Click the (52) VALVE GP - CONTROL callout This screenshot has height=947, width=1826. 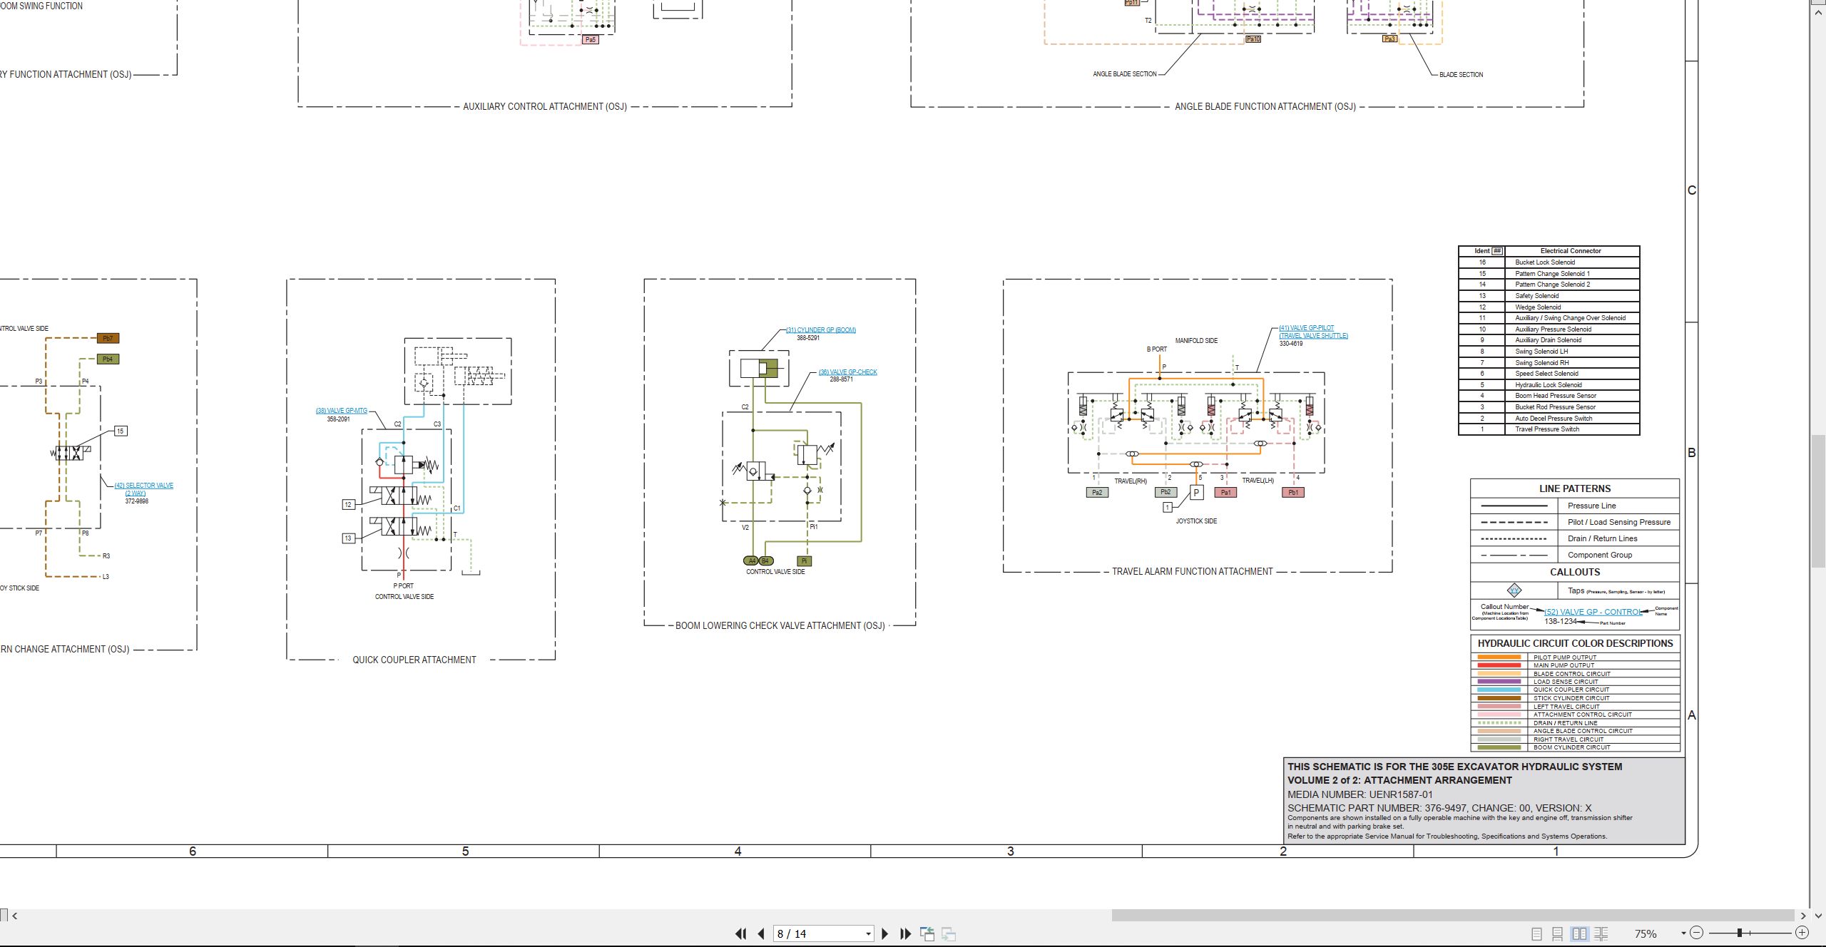[x=1593, y=612]
